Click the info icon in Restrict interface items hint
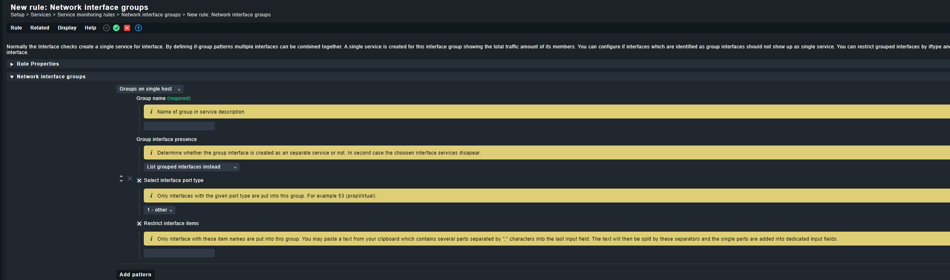This screenshot has width=950, height=280. click(x=151, y=239)
